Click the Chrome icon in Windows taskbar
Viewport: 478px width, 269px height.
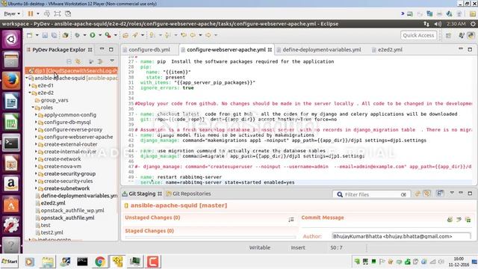pos(99,262)
